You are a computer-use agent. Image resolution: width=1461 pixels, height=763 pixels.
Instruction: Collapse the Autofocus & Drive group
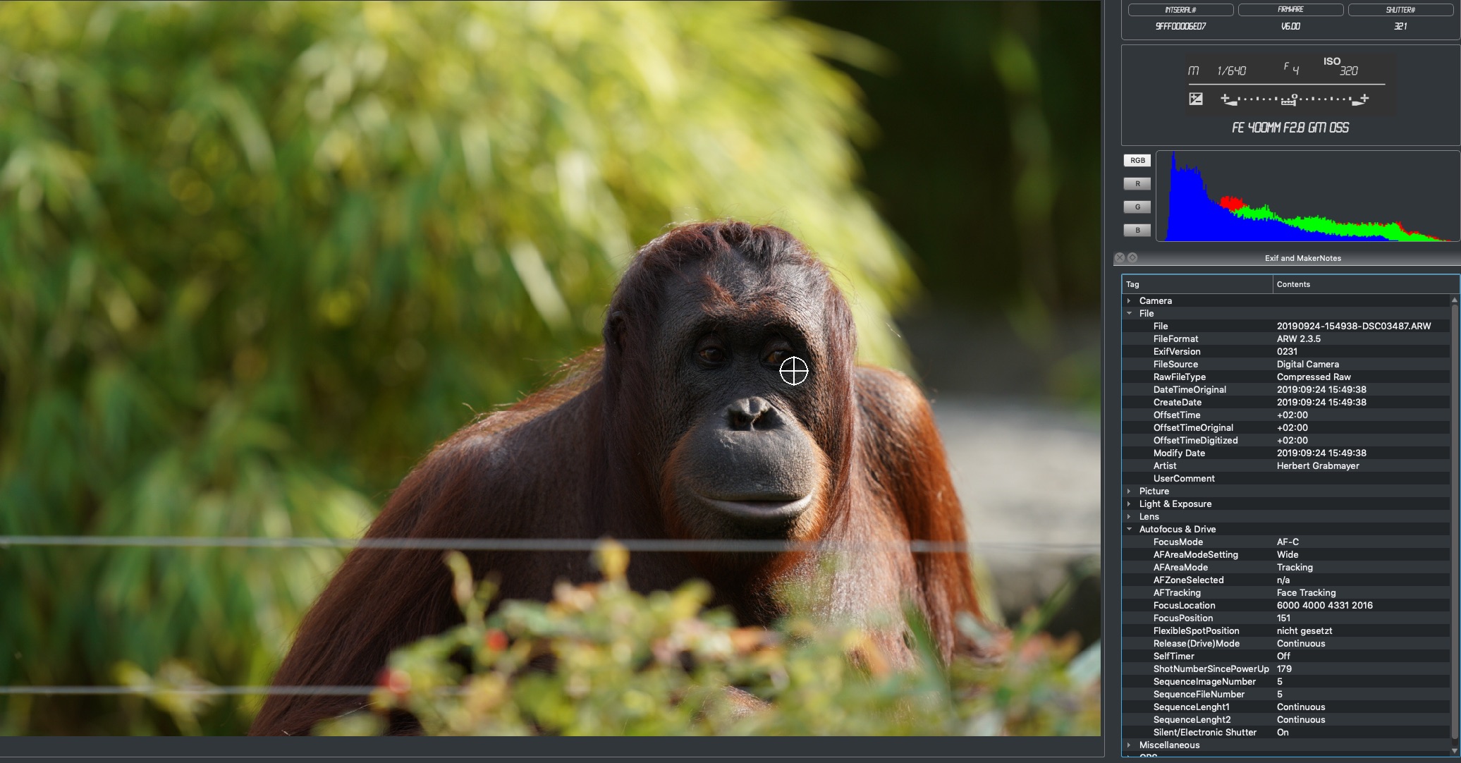click(x=1129, y=529)
